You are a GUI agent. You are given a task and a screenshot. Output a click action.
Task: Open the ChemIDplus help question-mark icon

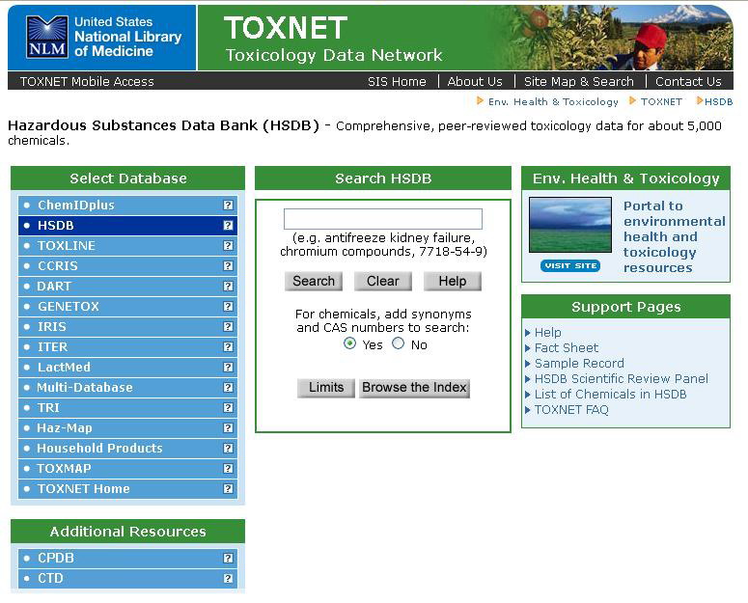pos(228,205)
